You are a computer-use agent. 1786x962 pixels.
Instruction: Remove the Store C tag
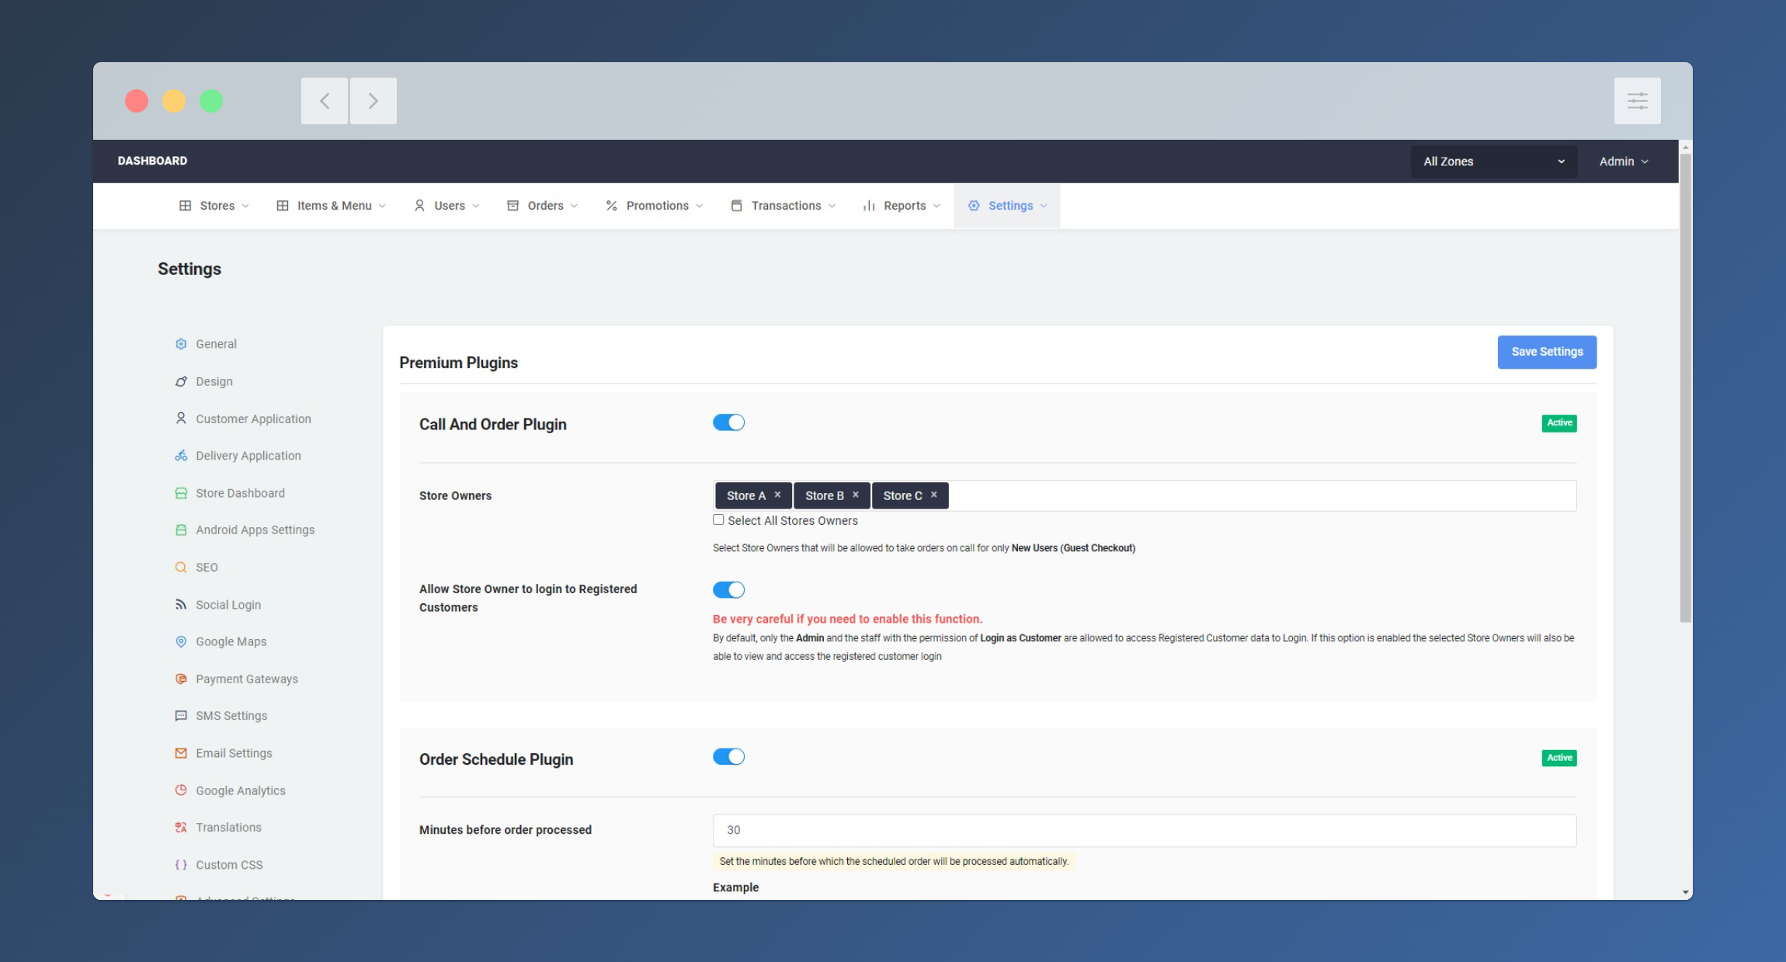934,495
